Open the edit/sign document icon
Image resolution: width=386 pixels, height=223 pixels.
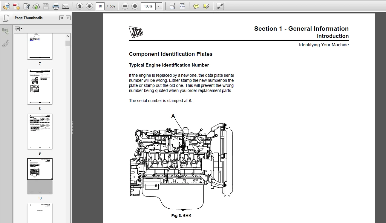[26, 6]
